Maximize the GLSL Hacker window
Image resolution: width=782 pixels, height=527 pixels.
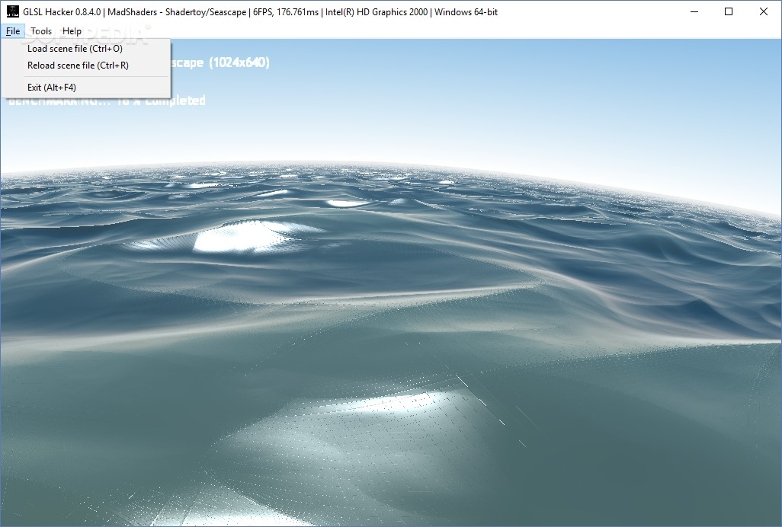pos(729,11)
